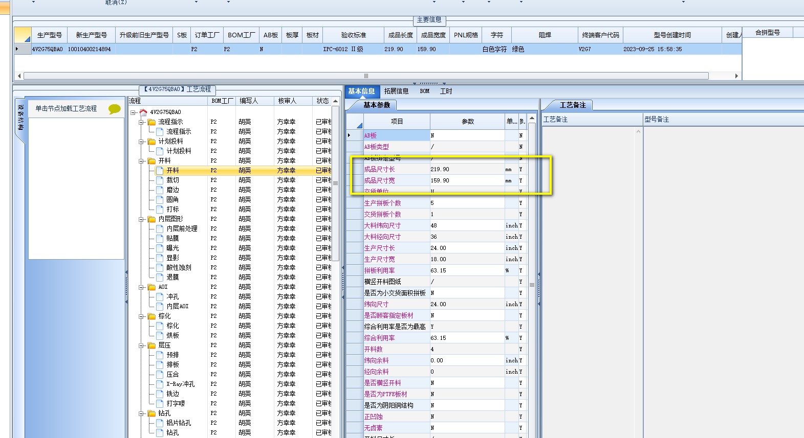Viewport: 804px width, 438px height.
Task: Click the 合拼型号 column header
Action: (x=768, y=32)
